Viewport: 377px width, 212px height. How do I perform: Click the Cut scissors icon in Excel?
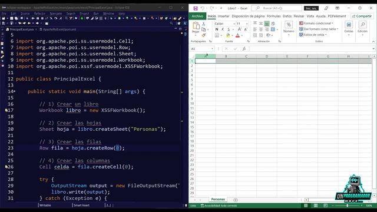click(204, 24)
